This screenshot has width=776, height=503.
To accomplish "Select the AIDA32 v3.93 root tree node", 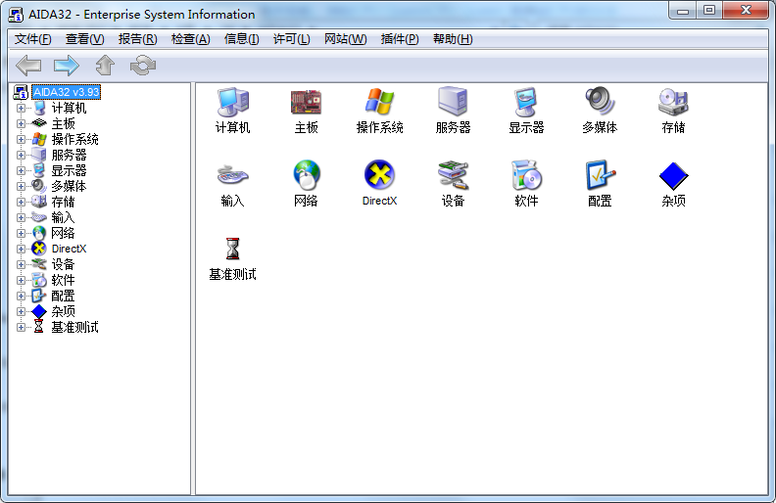I will click(67, 92).
